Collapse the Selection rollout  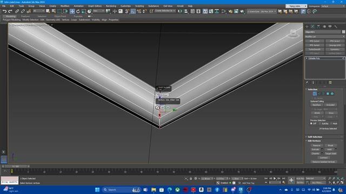tap(312, 89)
